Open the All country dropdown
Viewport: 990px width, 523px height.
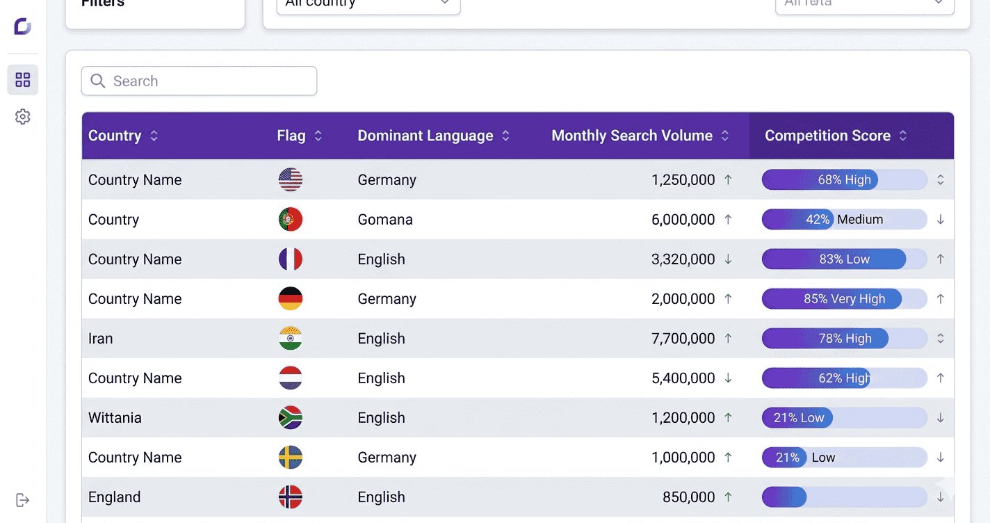pyautogui.click(x=368, y=4)
